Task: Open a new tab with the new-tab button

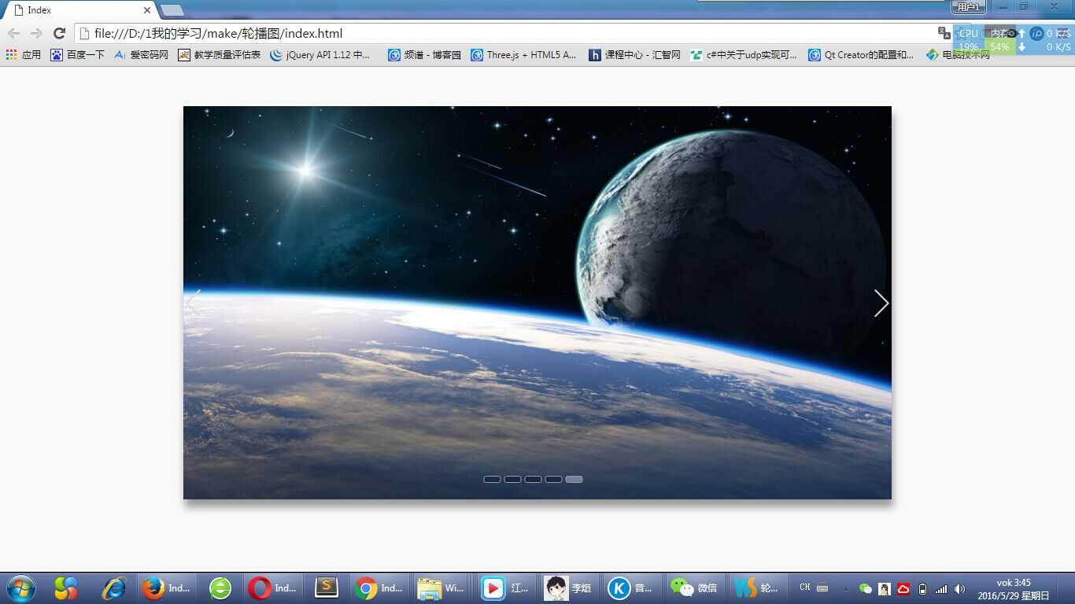Action: (x=172, y=10)
